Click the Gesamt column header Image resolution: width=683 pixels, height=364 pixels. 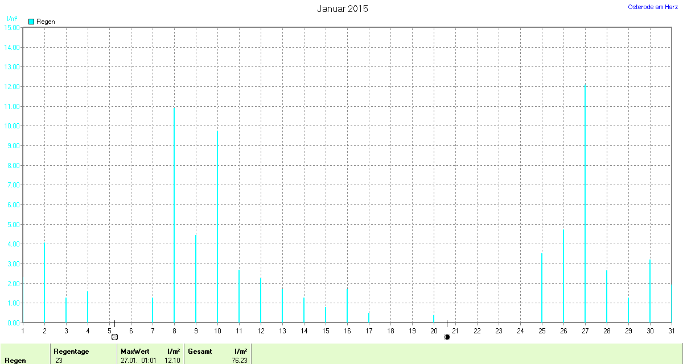pyautogui.click(x=200, y=352)
